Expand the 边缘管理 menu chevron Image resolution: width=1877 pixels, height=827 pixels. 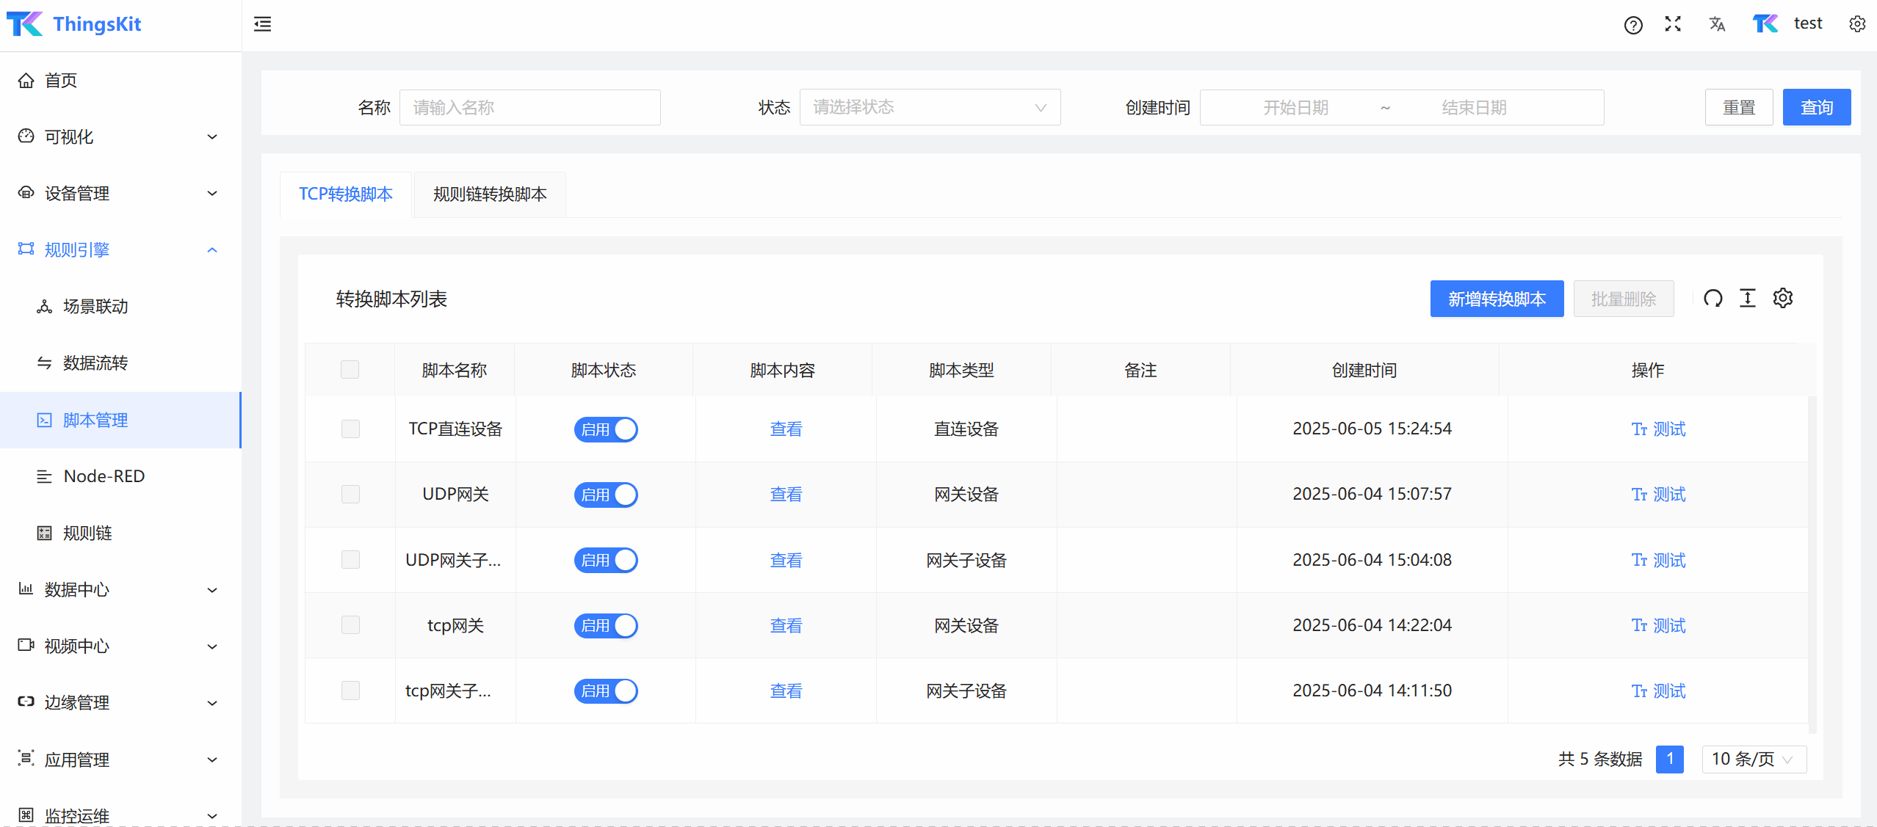212,702
